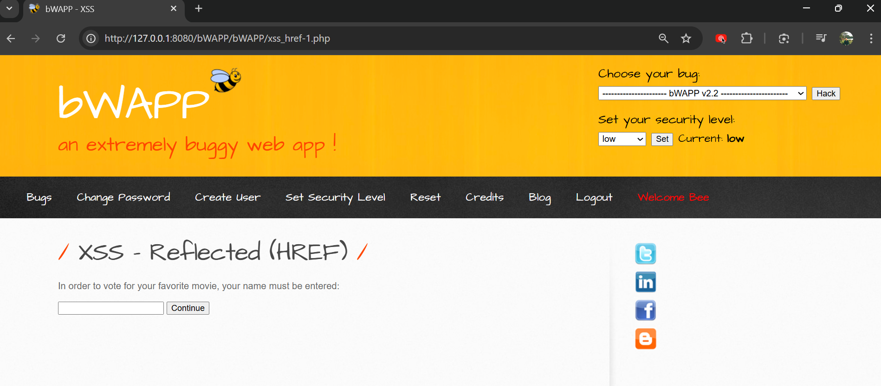881x386 pixels.
Task: Open the security level dropdown
Action: tap(622, 139)
